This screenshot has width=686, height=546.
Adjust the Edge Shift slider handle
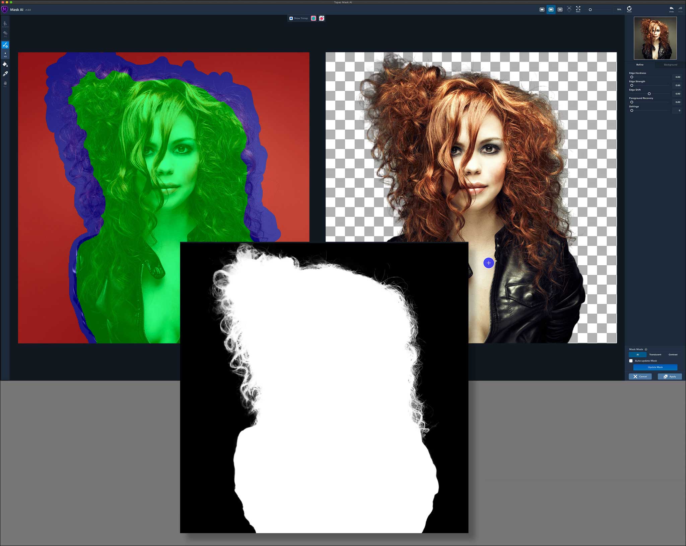point(649,94)
